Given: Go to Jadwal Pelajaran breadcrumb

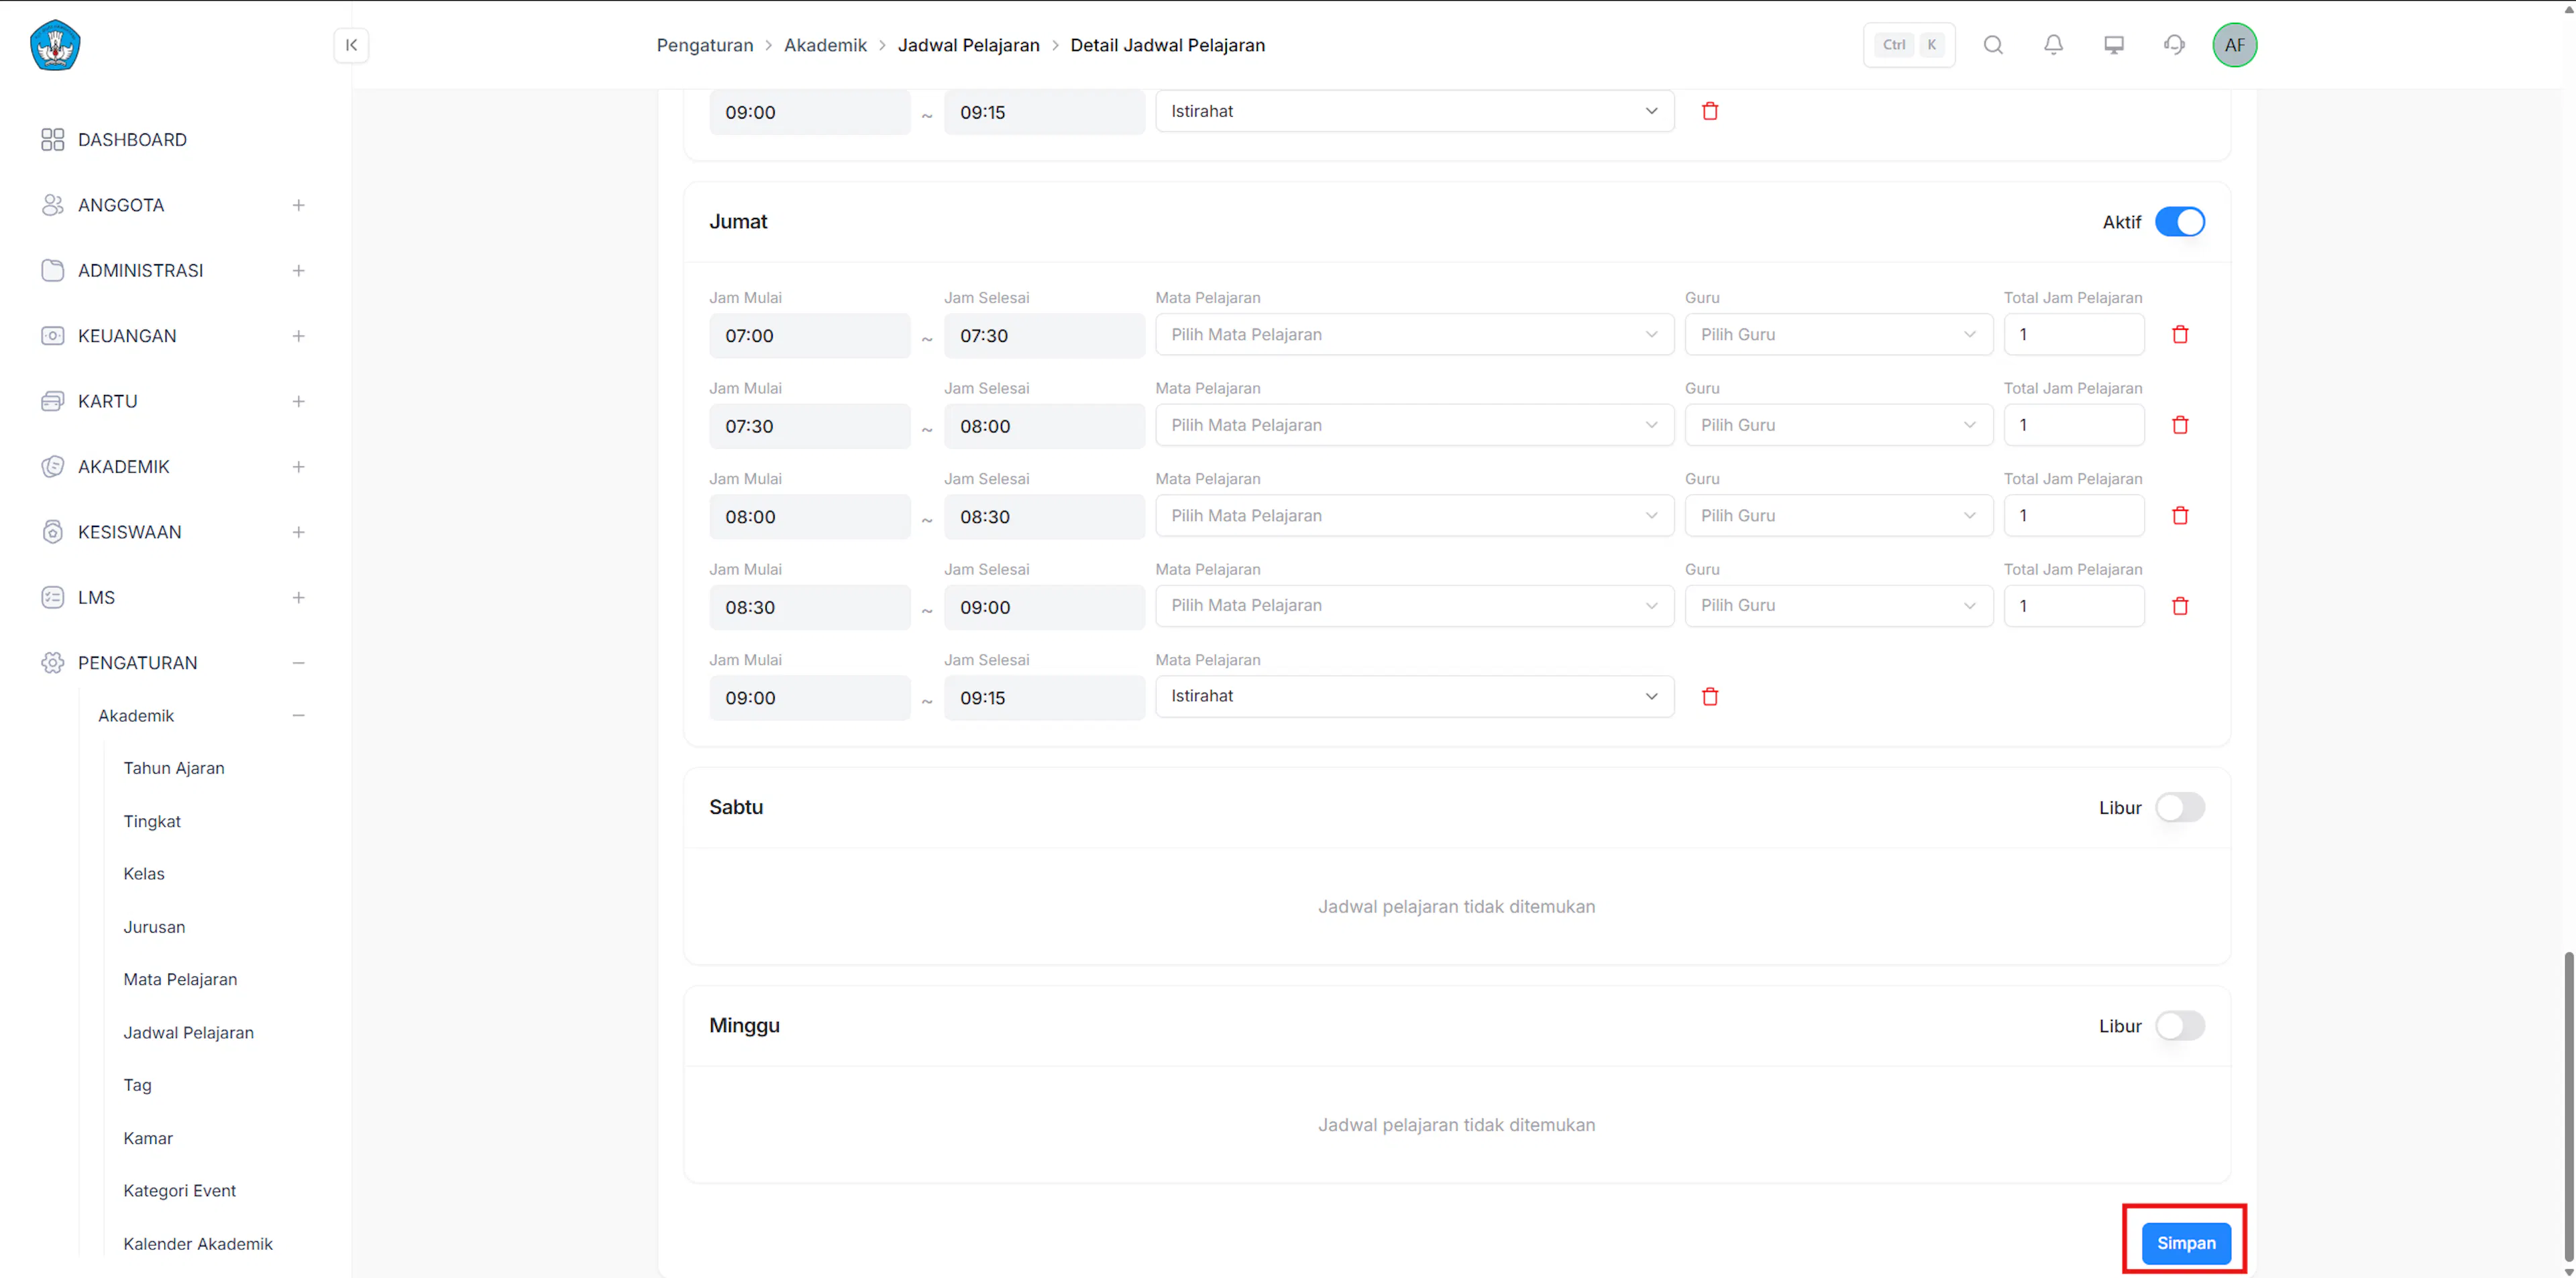Looking at the screenshot, I should click(x=968, y=45).
